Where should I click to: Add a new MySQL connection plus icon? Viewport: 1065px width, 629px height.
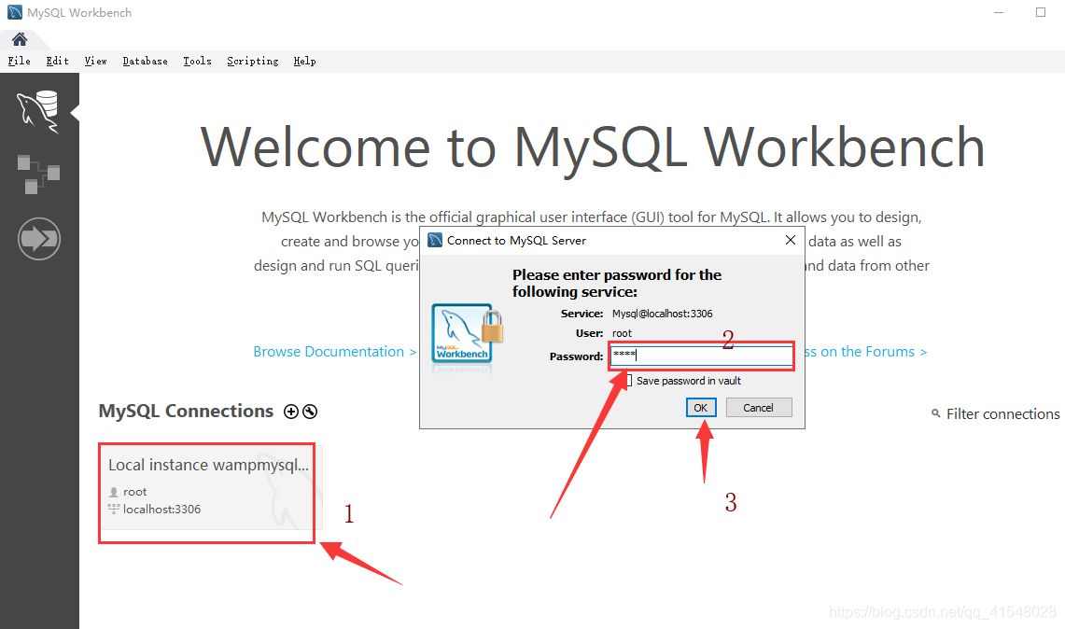[x=290, y=412]
